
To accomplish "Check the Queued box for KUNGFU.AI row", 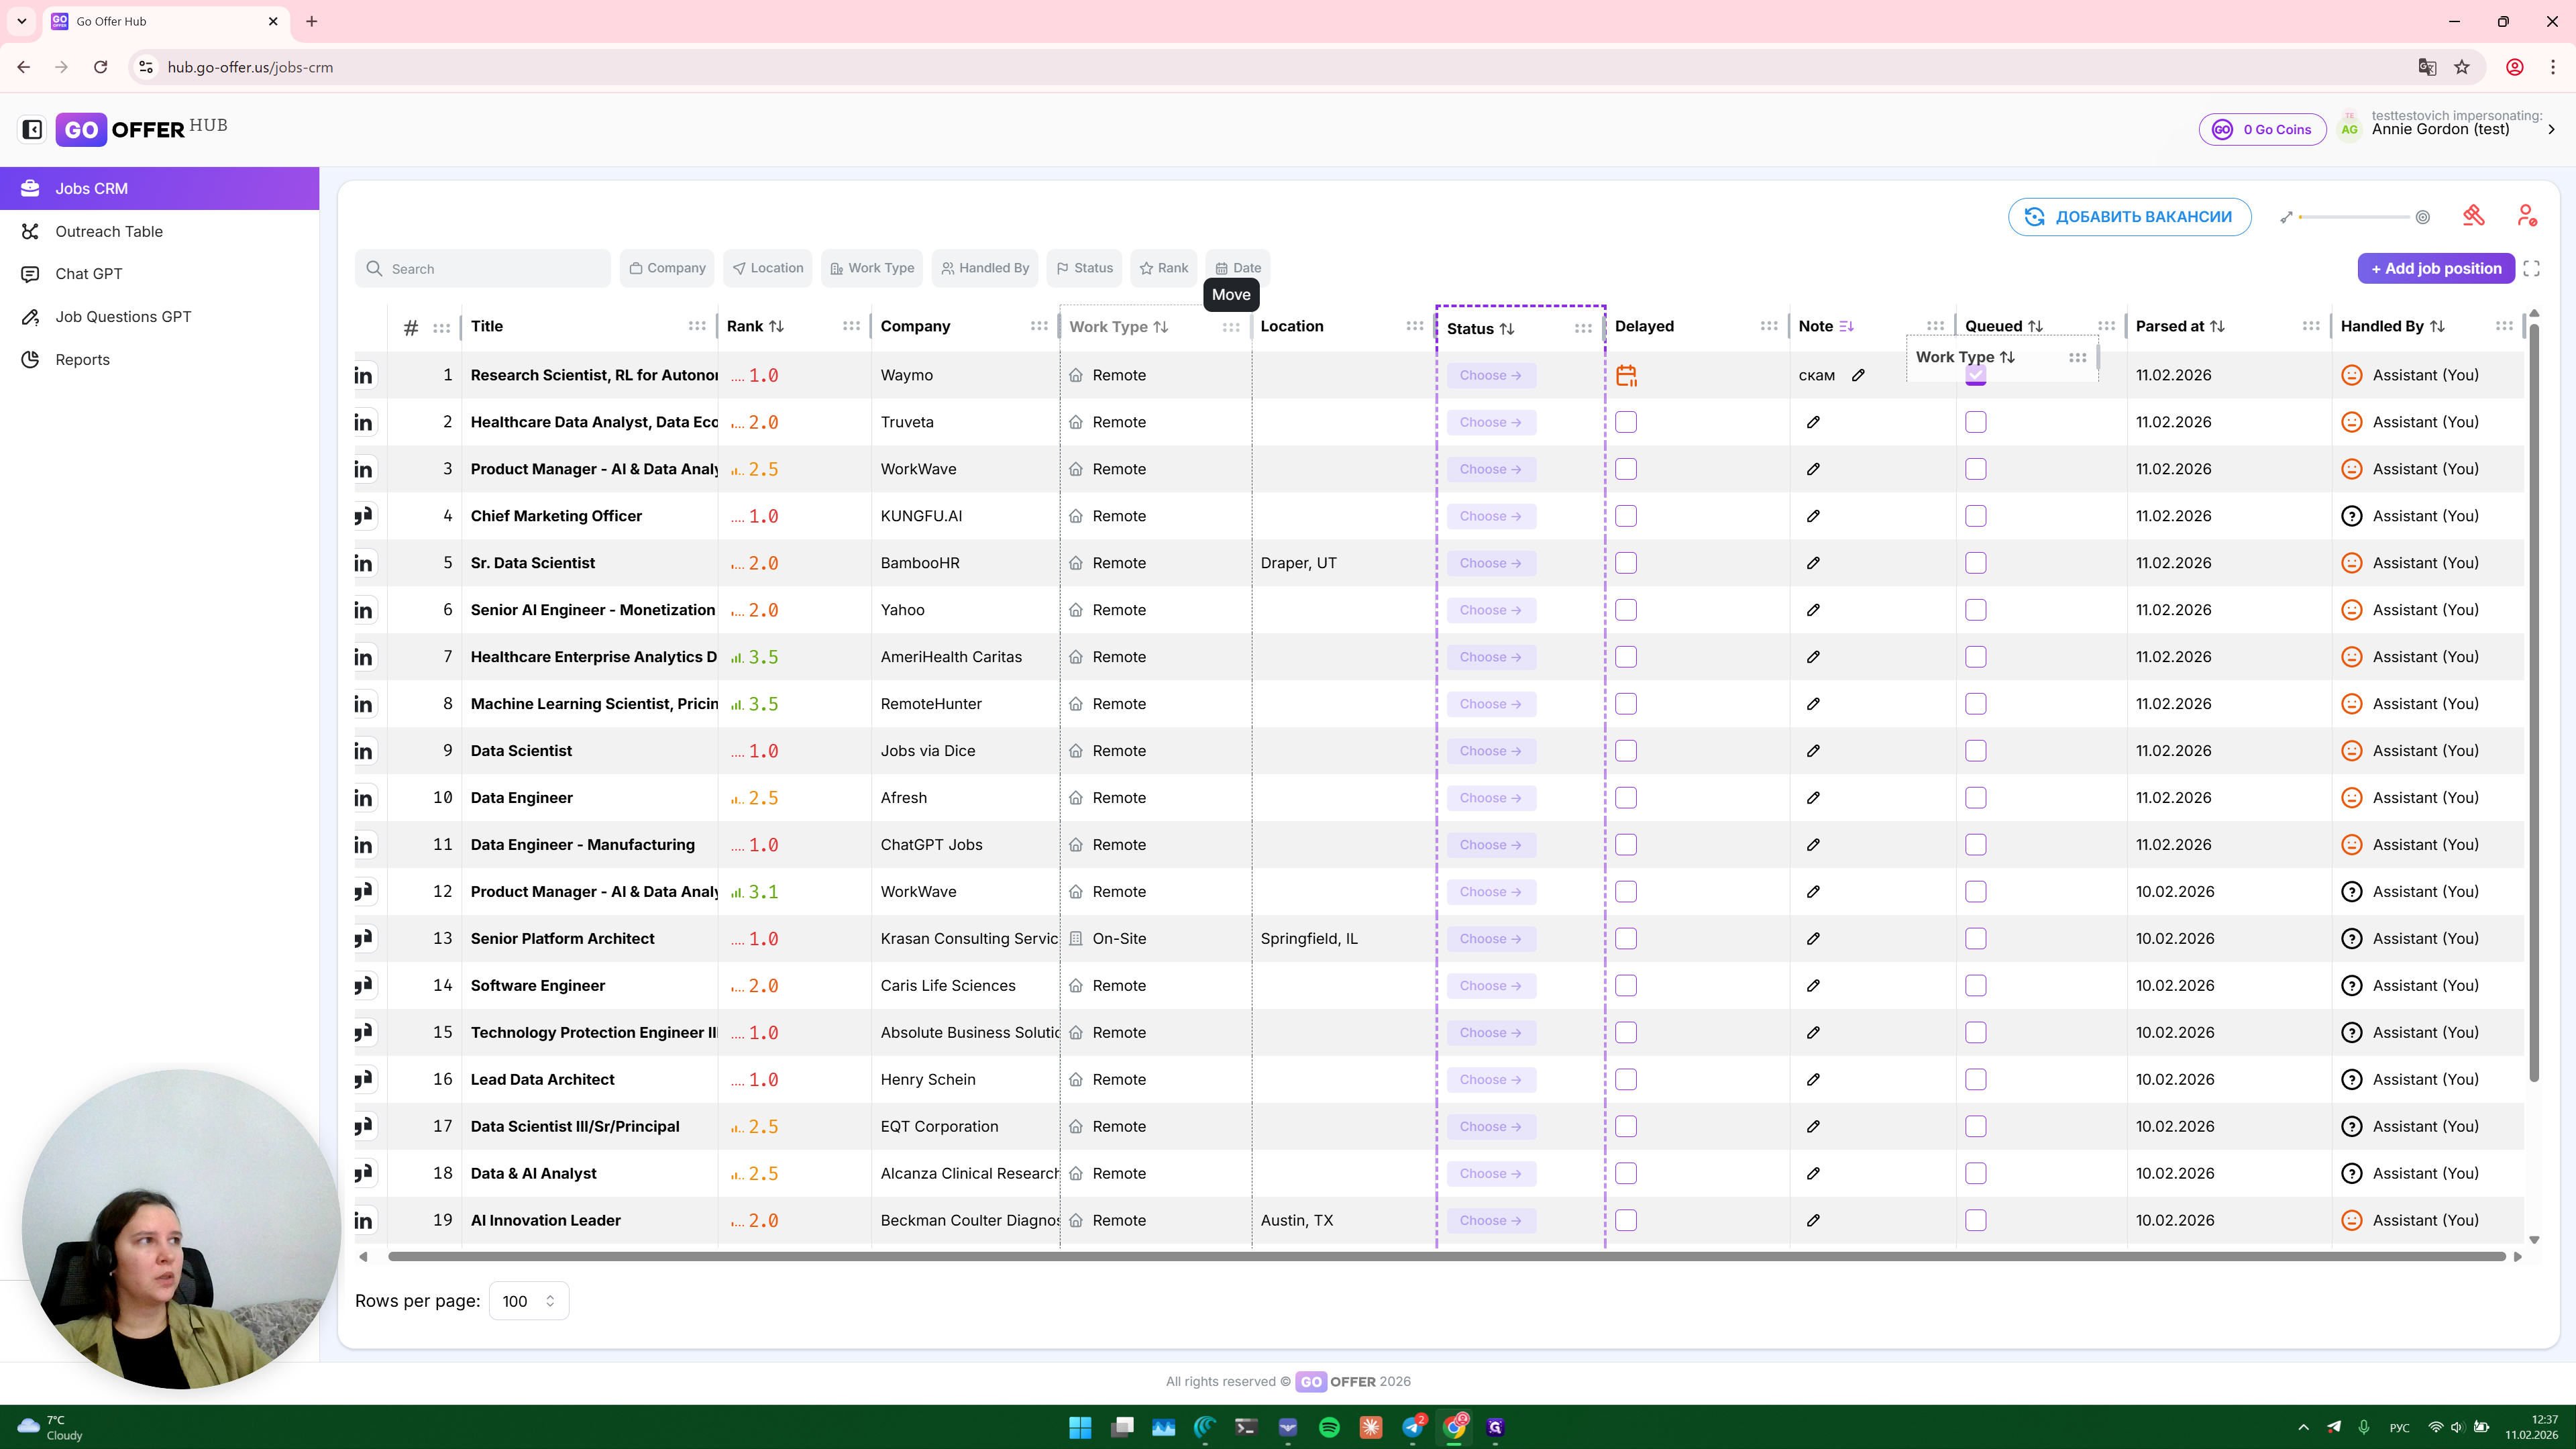I will [x=1975, y=516].
